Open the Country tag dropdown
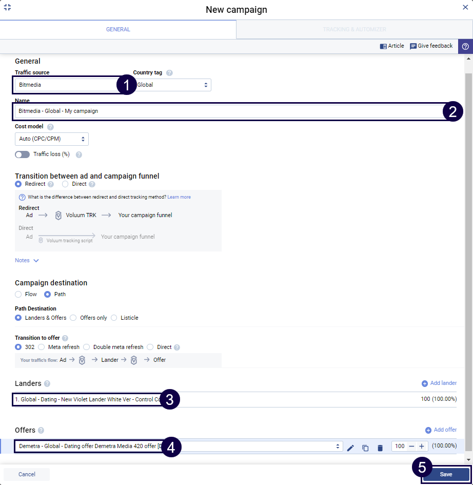473x485 pixels. (x=172, y=85)
